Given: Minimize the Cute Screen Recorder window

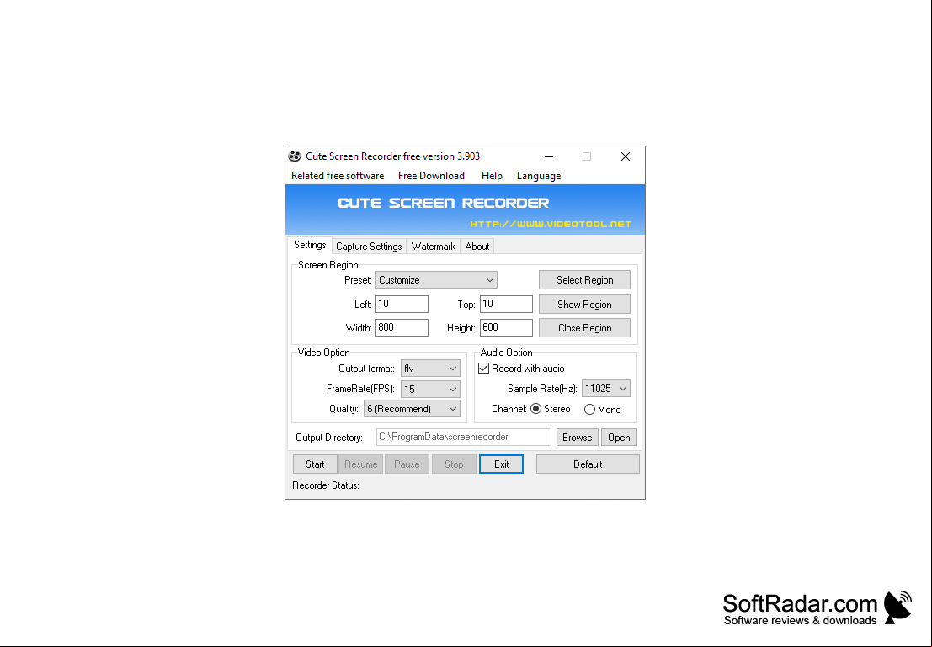Looking at the screenshot, I should tap(549, 156).
